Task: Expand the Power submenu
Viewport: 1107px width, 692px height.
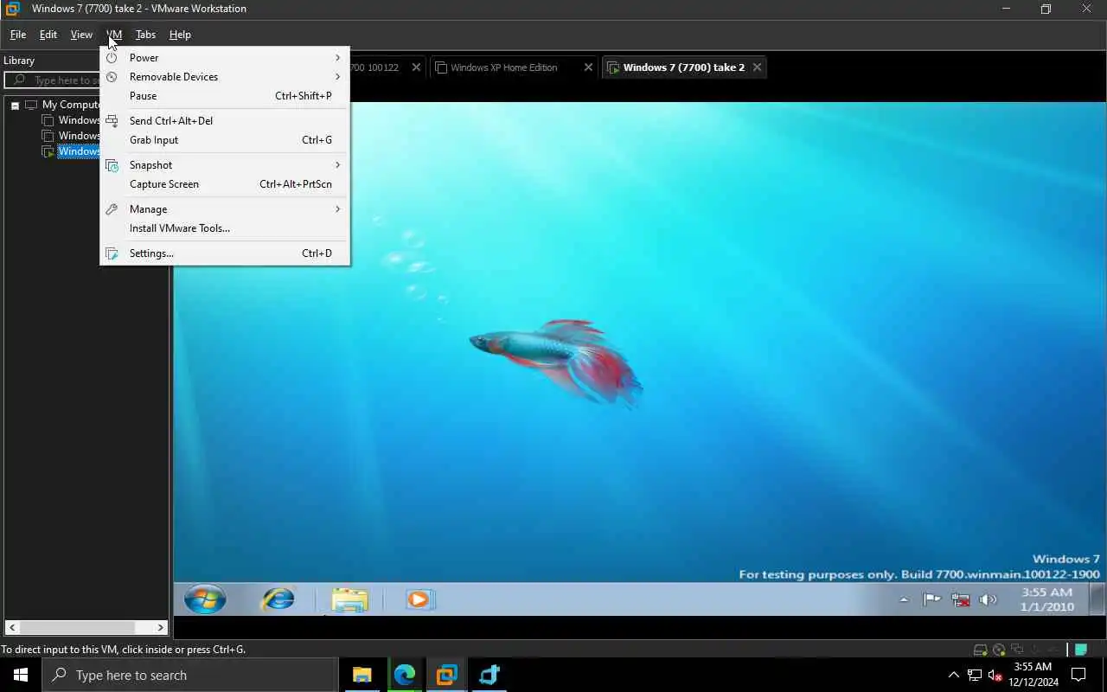Action: pos(225,58)
